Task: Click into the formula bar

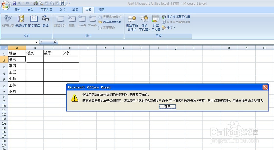Action: (166, 42)
